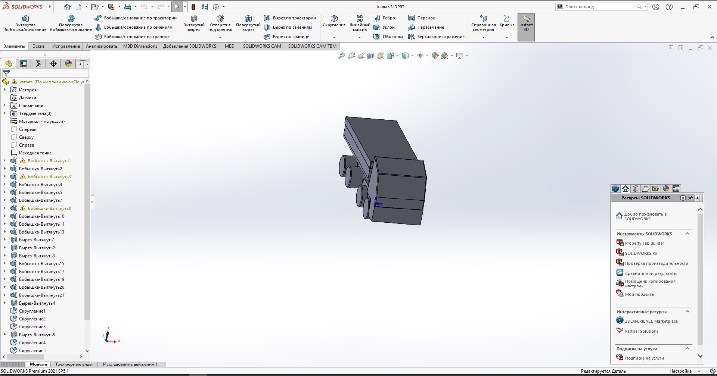Open the Appearances color ball tab in task pane
This screenshot has width=717, height=376.
[665, 189]
